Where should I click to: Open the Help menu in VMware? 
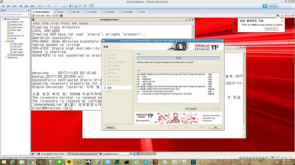coord(32,6)
